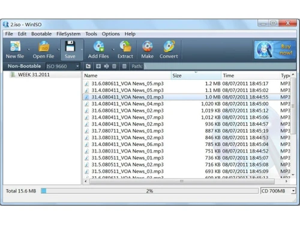The width and height of the screenshot is (300, 225).
Task: Select file 31.3.080311_VOA News_01.mp3
Action: [187, 151]
